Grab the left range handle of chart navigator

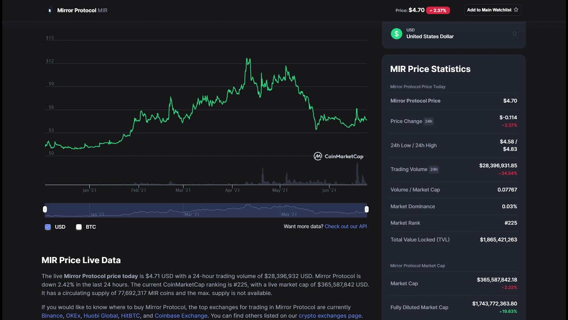coord(45,209)
